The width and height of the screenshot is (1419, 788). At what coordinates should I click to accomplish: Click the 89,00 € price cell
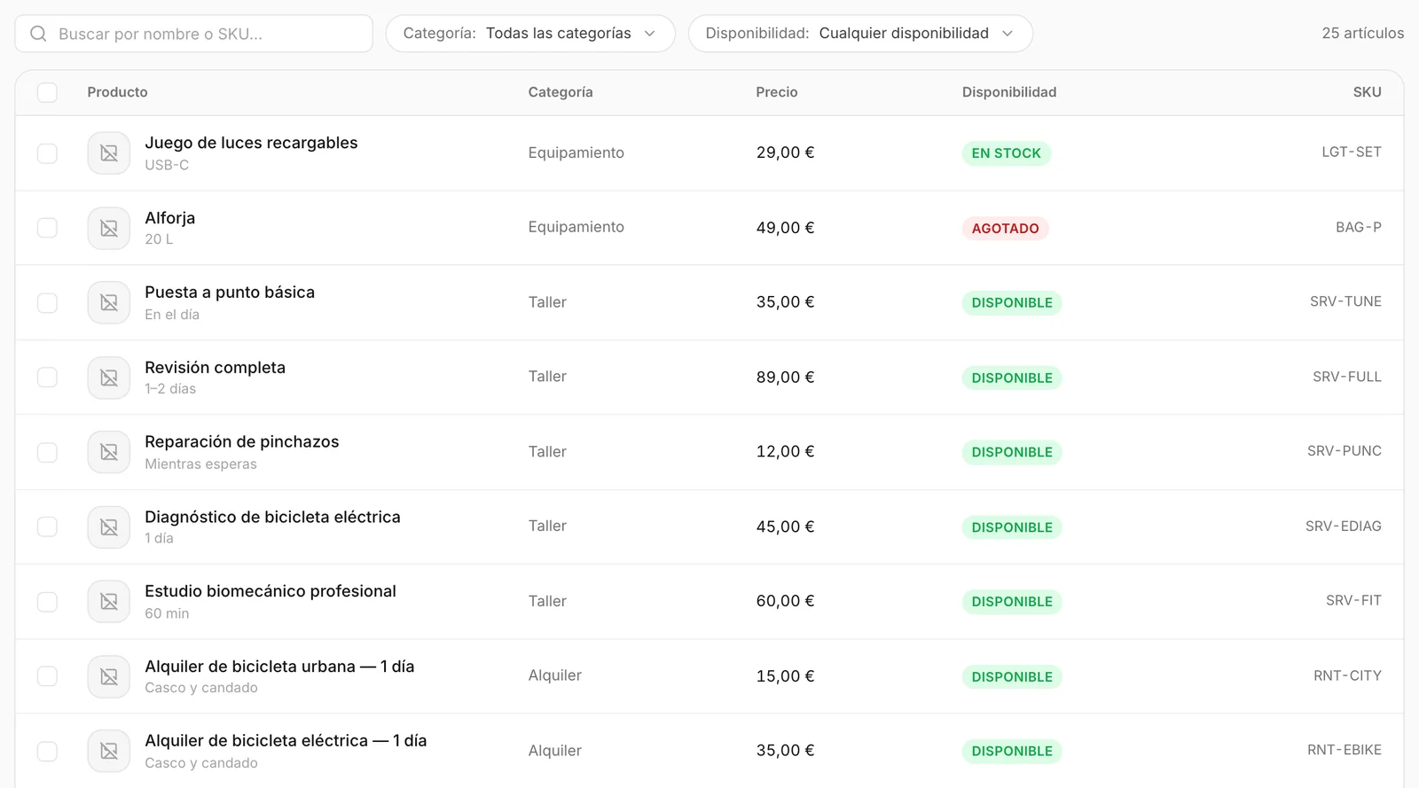(785, 378)
